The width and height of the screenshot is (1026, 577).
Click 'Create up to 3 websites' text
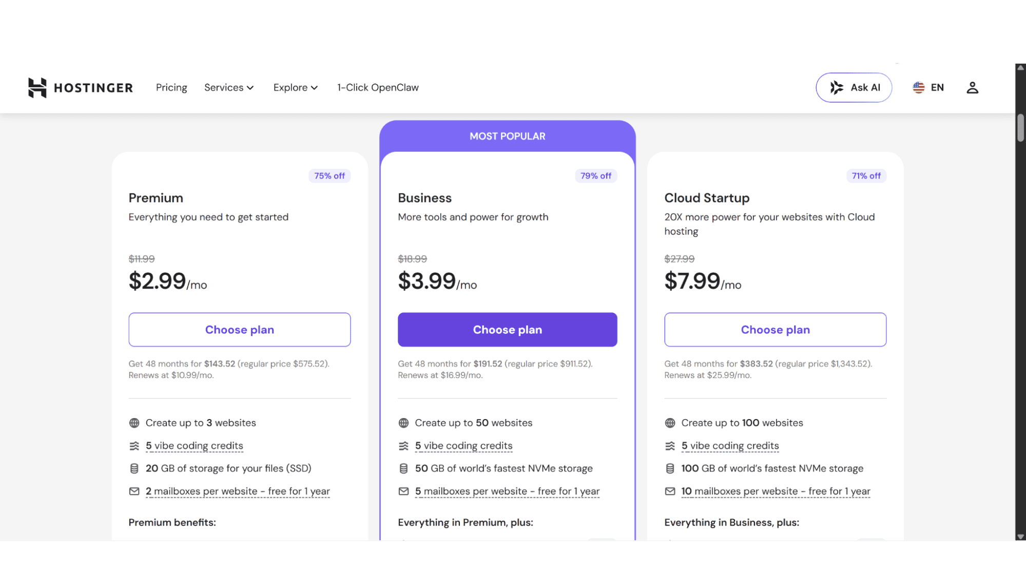point(201,423)
